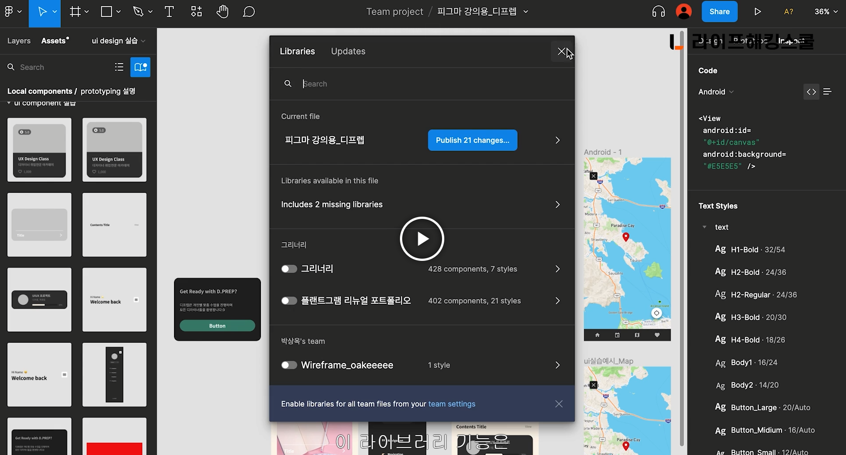Screen dimensions: 846x455
Task: Open the file name dropdown chevron
Action: 526,11
